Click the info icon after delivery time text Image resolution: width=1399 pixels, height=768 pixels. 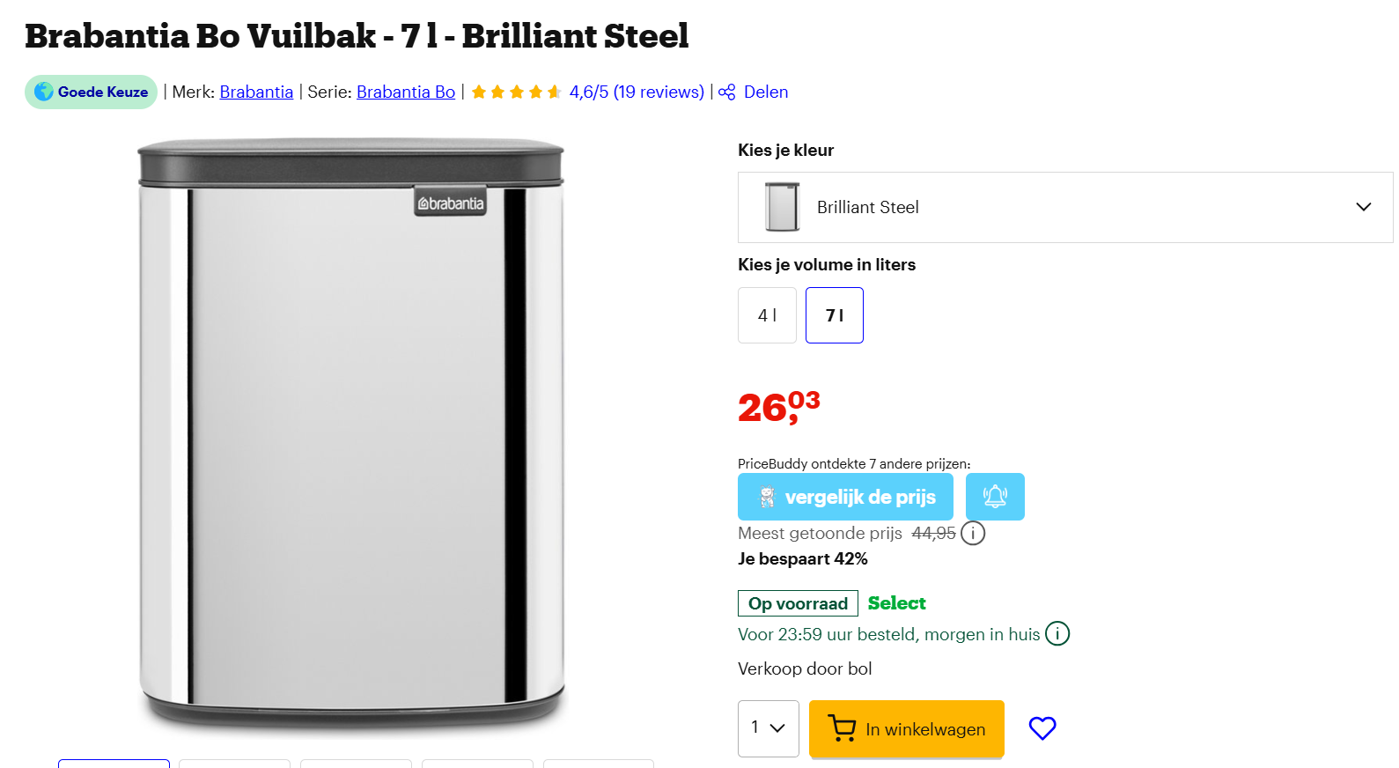1057,633
